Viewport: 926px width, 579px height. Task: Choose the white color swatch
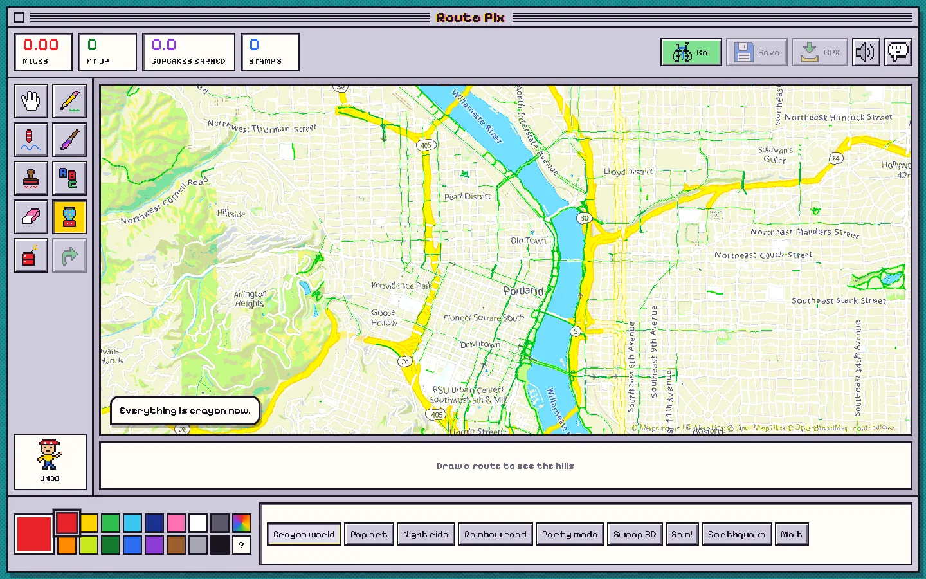pyautogui.click(x=198, y=523)
